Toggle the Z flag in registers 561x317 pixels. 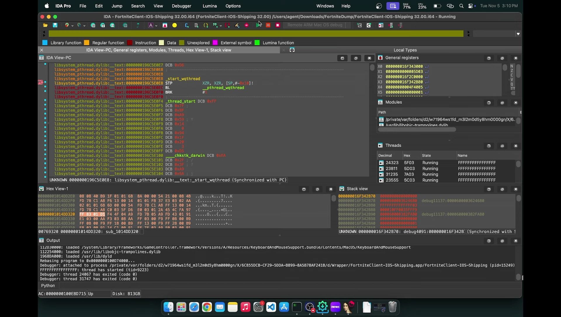click(x=512, y=71)
